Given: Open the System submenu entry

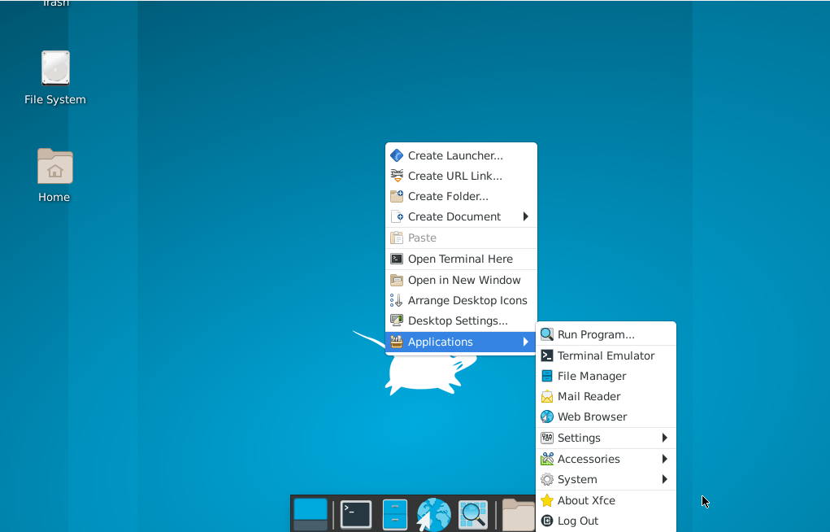Looking at the screenshot, I should (x=606, y=479).
